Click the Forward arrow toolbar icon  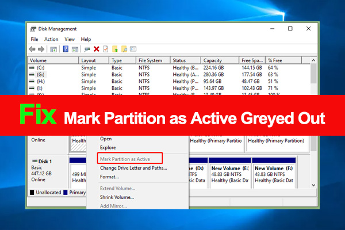[41, 49]
